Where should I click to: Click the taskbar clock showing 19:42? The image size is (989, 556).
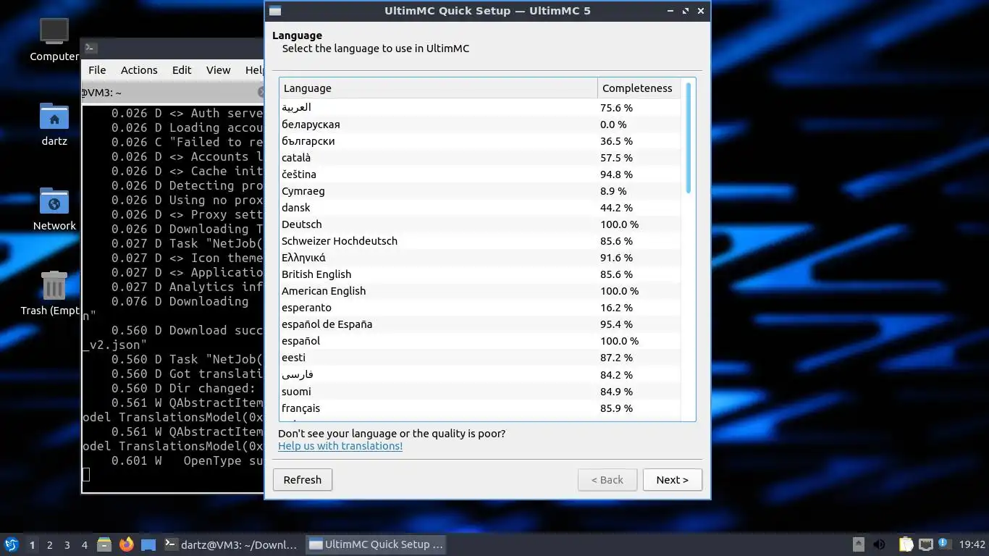tap(972, 544)
